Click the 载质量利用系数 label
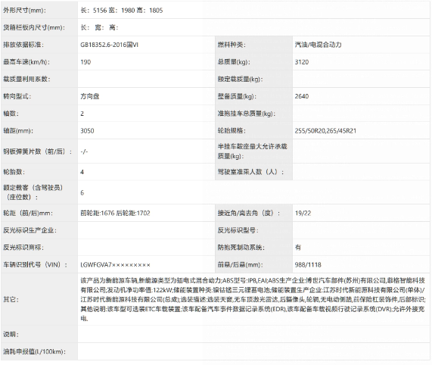This screenshot has height=365, width=432. pos(26,79)
